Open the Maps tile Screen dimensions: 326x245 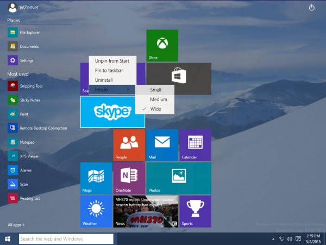click(x=96, y=177)
